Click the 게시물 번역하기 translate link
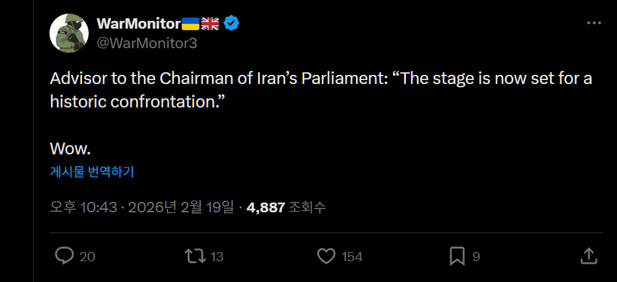617x282 pixels. click(x=92, y=172)
